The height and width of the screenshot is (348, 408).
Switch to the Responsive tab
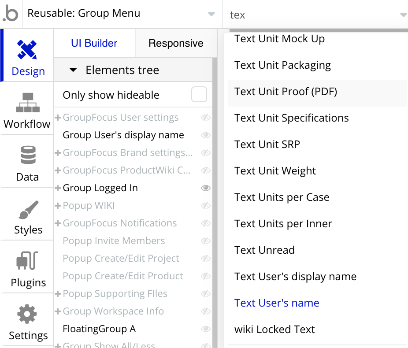point(176,43)
